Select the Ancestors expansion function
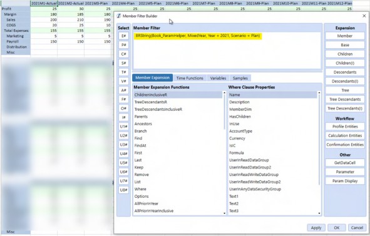Image resolution: width=370 pixels, height=236 pixels. click(178, 124)
